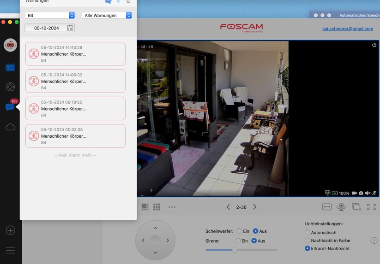The height and width of the screenshot is (264, 380).
Task: Turn Sirene on with Ein radio
Action: (x=238, y=241)
